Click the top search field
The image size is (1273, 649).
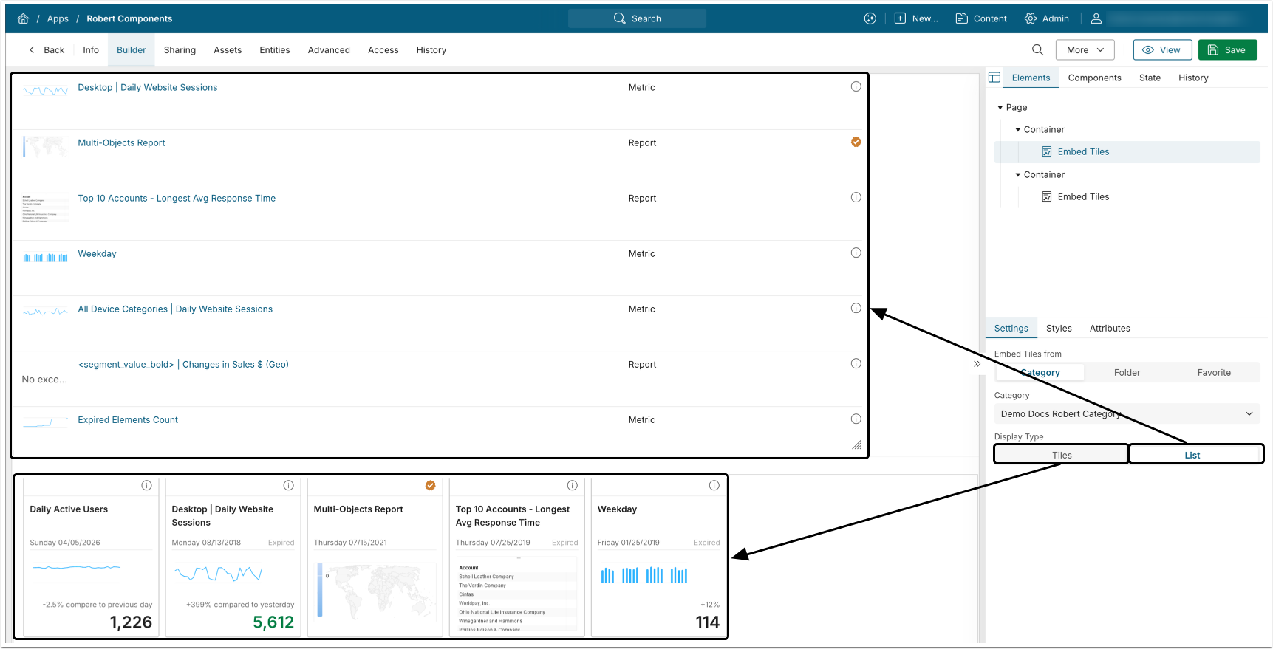coord(637,18)
